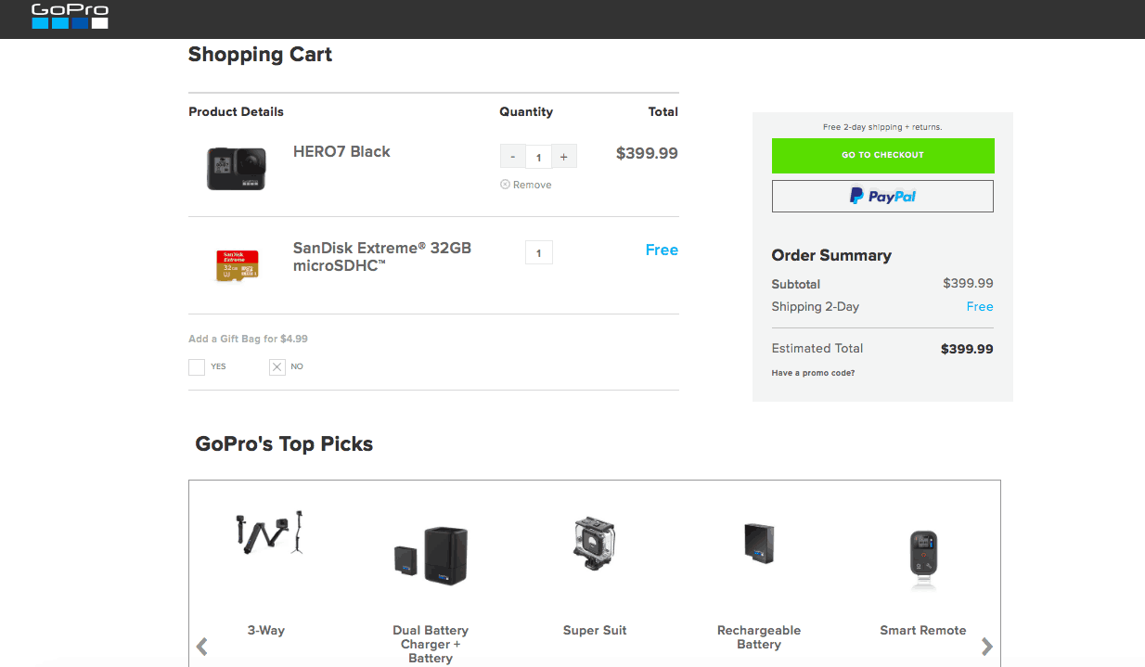Image resolution: width=1145 pixels, height=667 pixels.
Task: Click the Shipping 2-Day Free value
Action: point(980,306)
